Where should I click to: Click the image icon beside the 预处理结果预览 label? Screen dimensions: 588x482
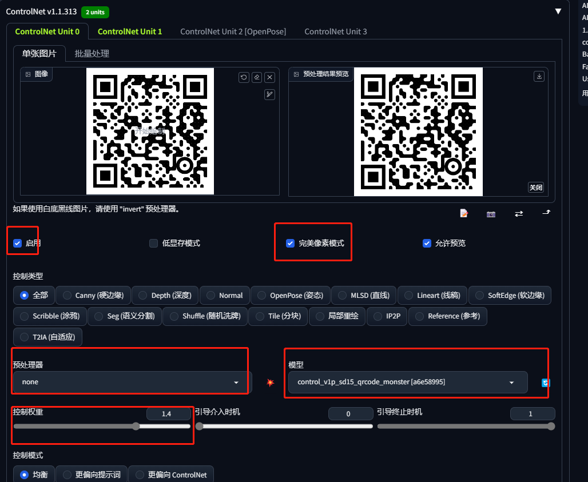pos(296,74)
